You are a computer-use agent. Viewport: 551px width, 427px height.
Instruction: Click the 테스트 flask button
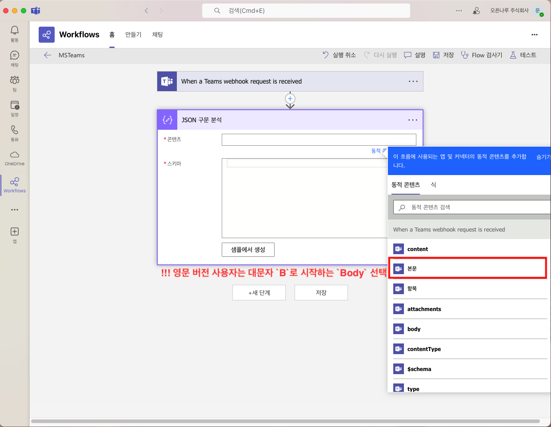click(x=523, y=55)
